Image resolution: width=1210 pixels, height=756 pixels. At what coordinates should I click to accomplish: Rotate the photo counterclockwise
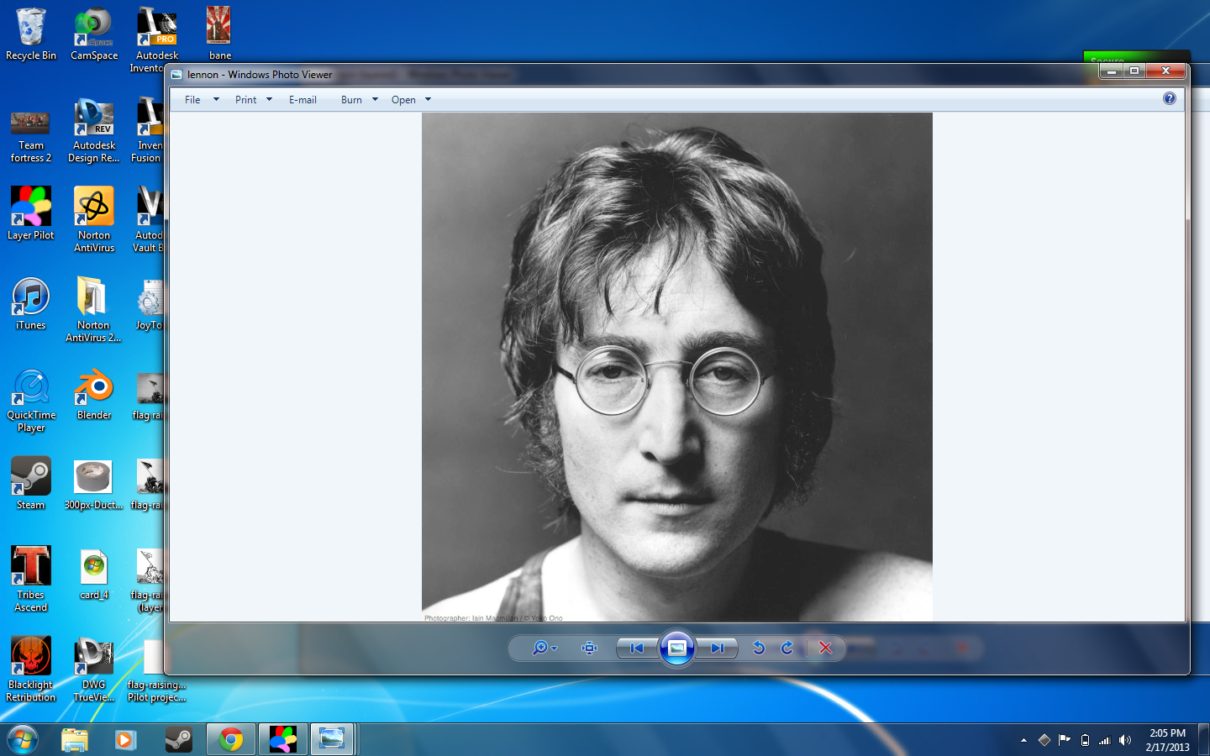(x=758, y=648)
